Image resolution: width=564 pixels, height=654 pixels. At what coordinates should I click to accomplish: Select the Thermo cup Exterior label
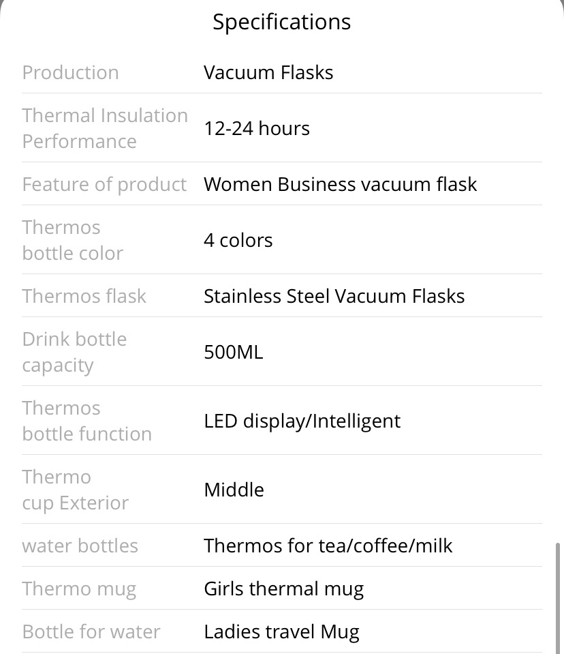point(75,490)
